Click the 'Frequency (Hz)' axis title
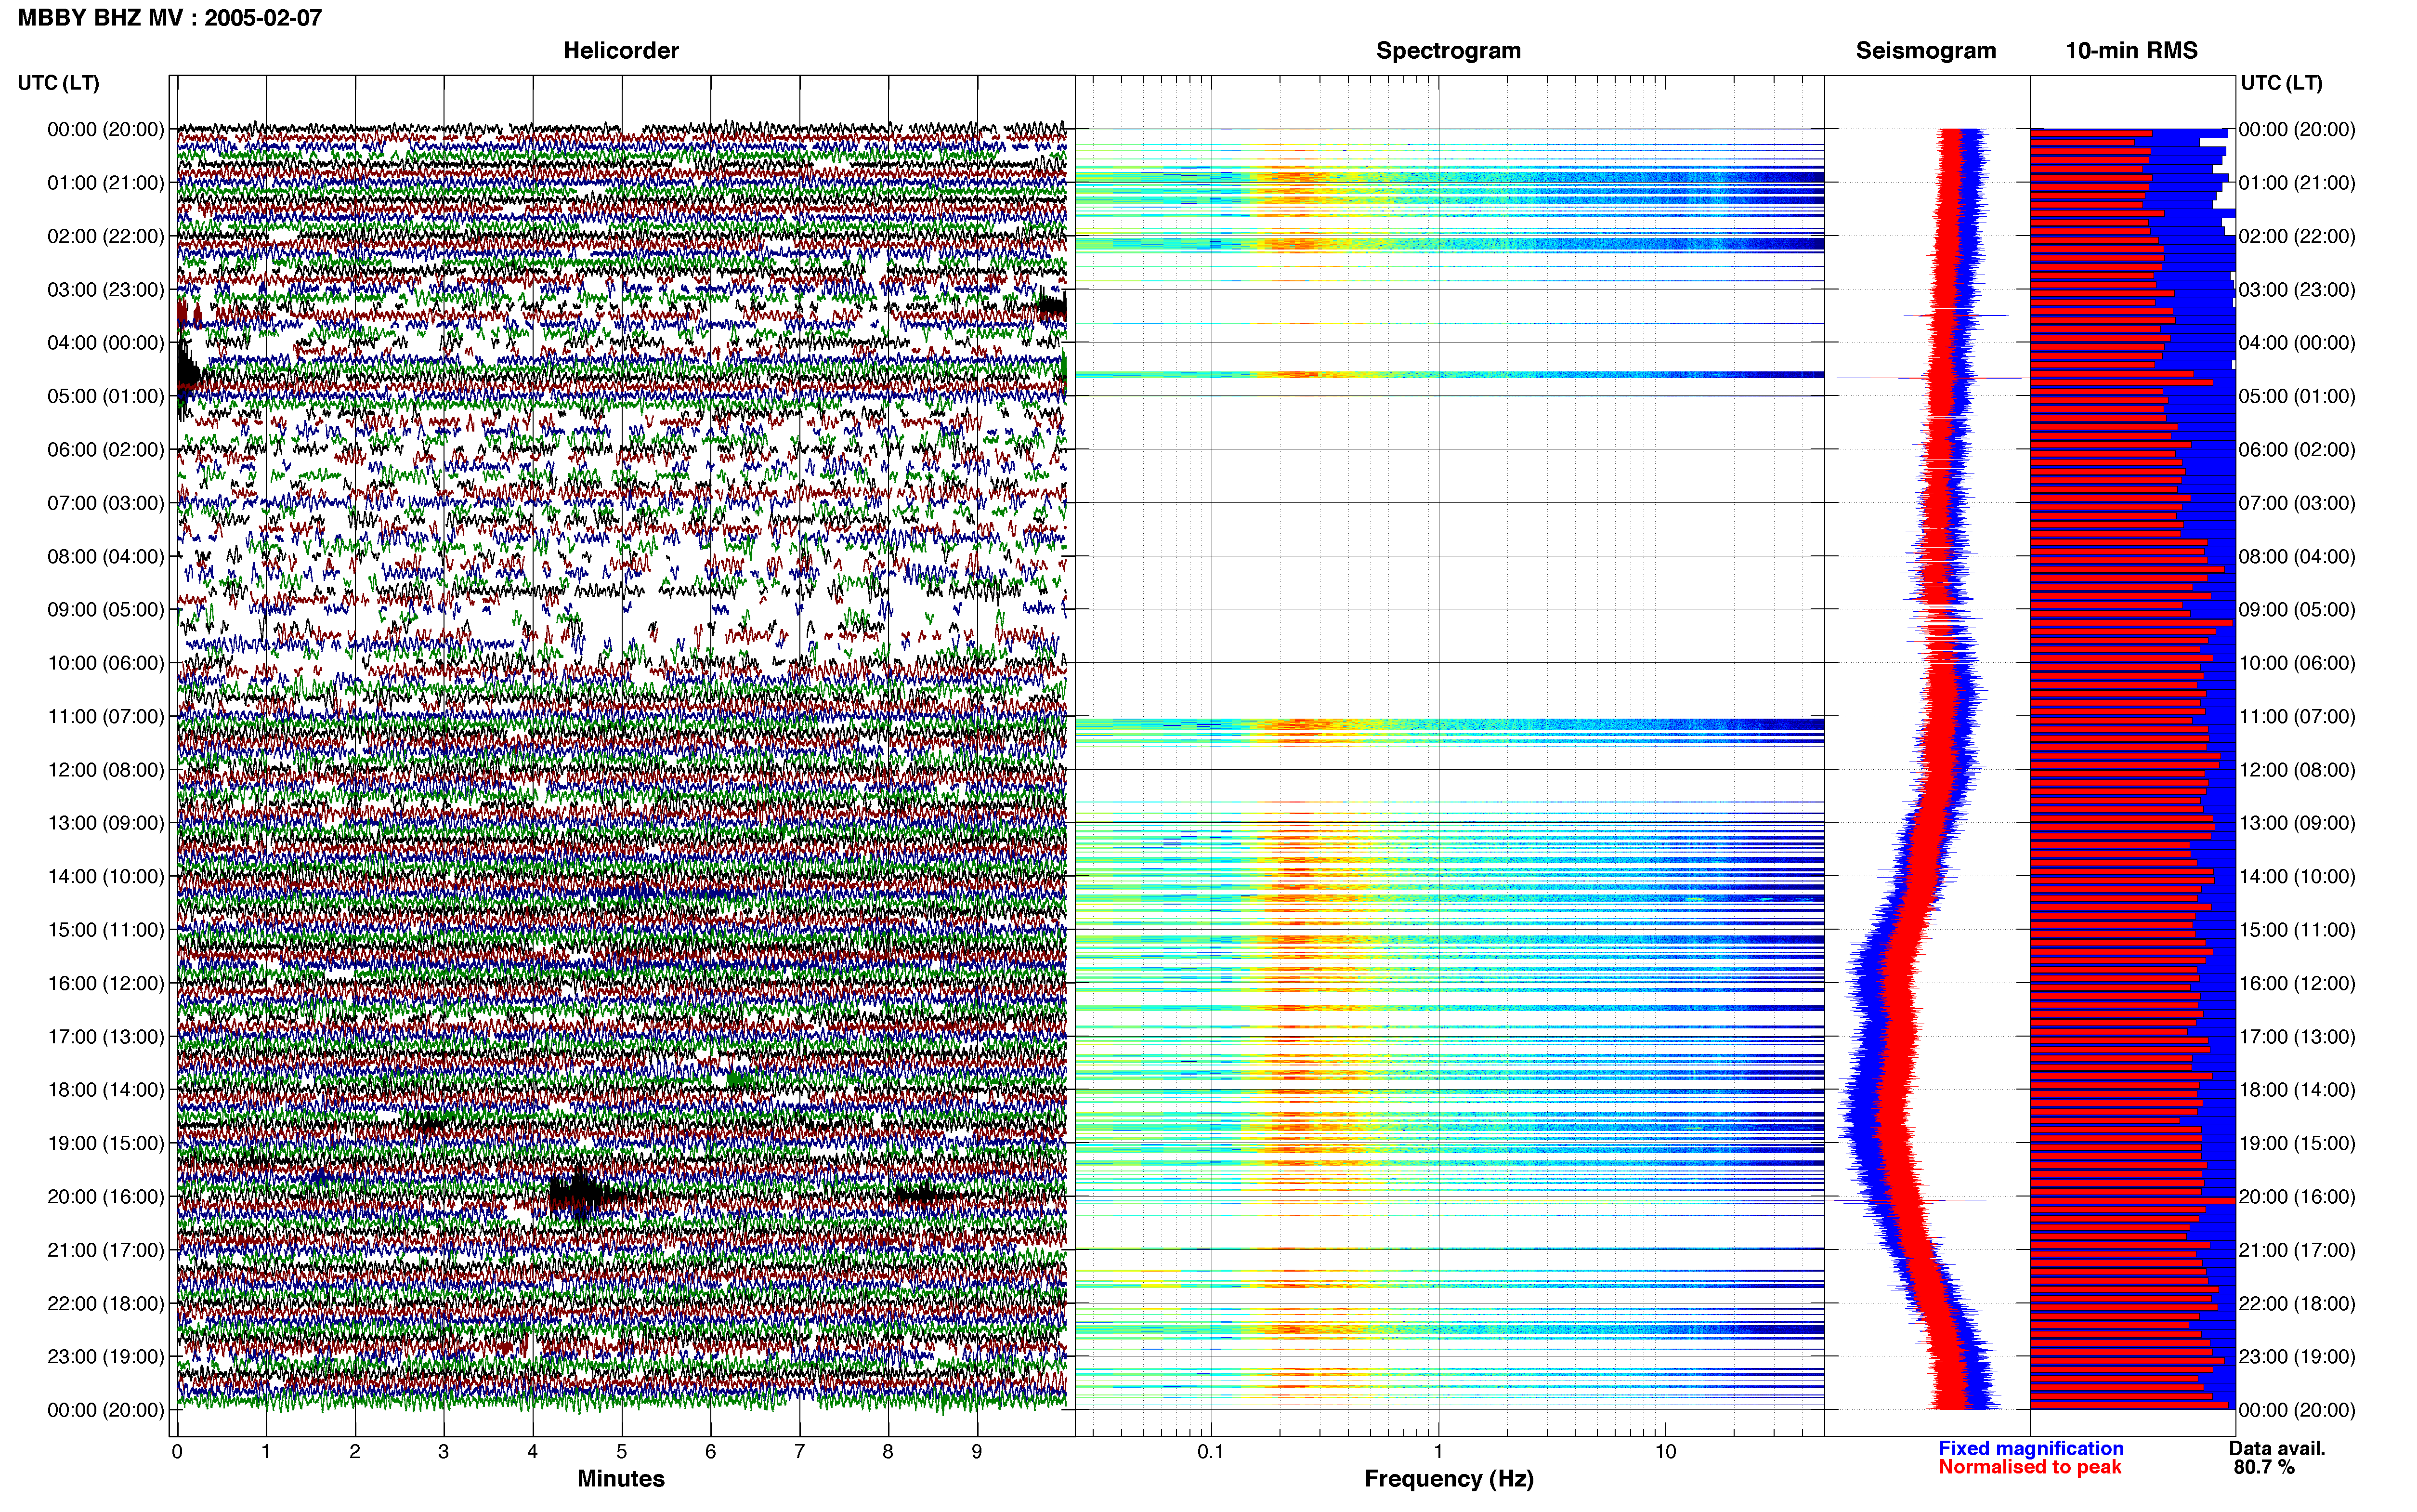This screenshot has width=2417, height=1512. 1449,1478
